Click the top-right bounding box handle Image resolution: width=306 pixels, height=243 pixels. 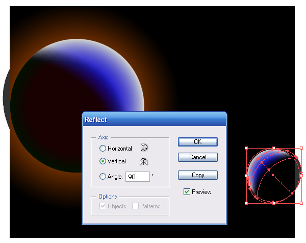tap(301, 148)
